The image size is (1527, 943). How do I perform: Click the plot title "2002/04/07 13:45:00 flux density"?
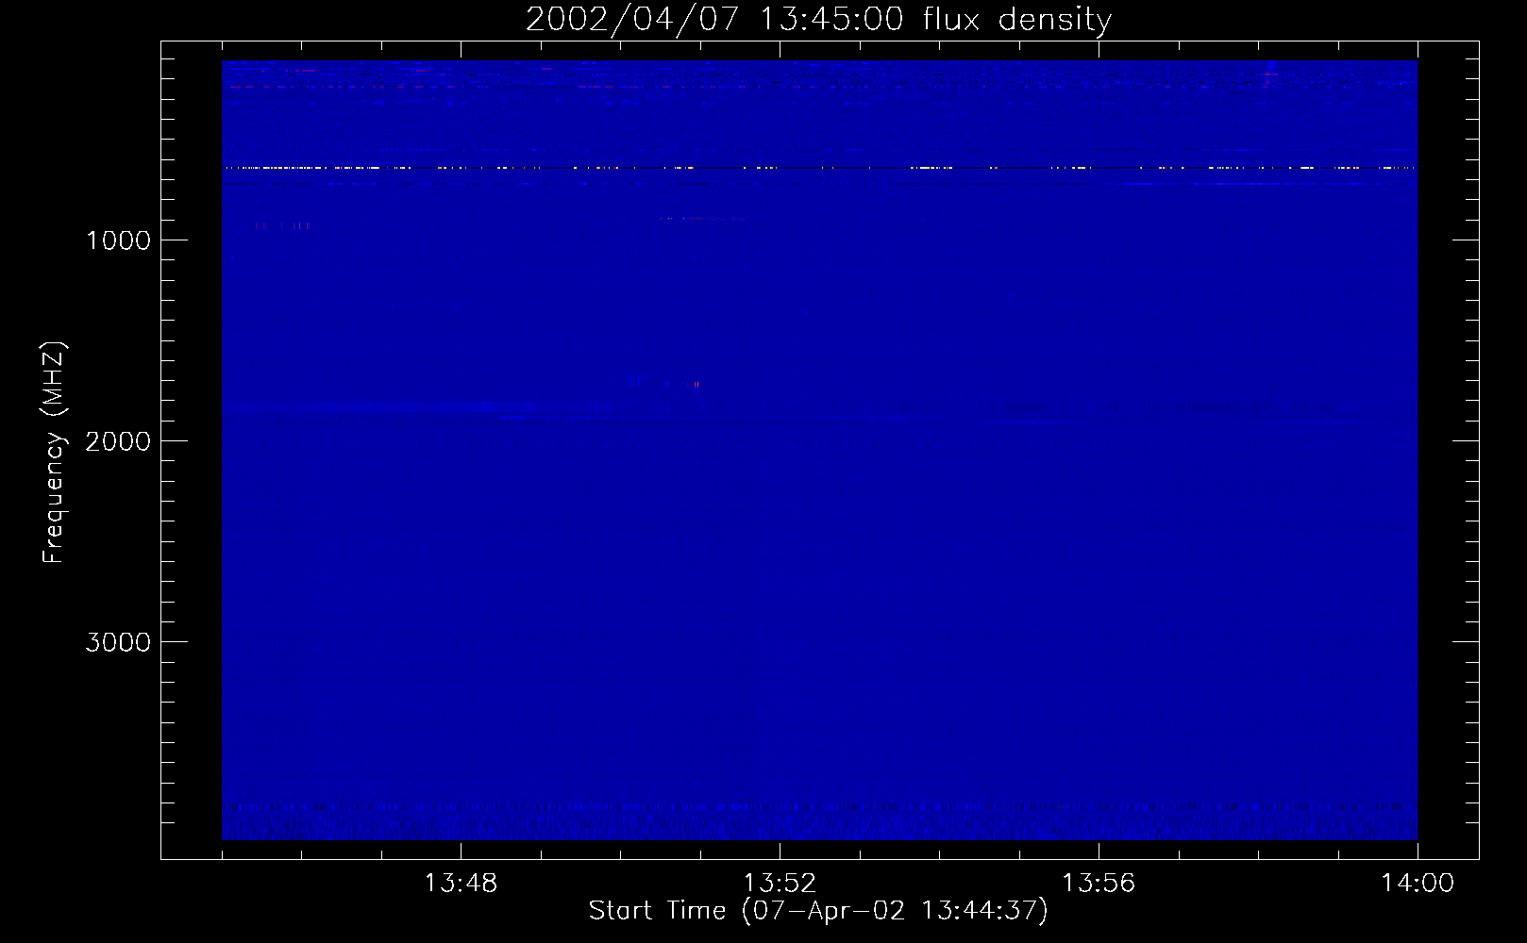(818, 20)
